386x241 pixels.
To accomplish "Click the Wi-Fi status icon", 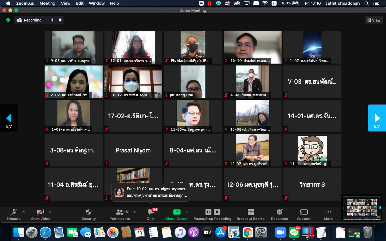I will (x=265, y=3).
